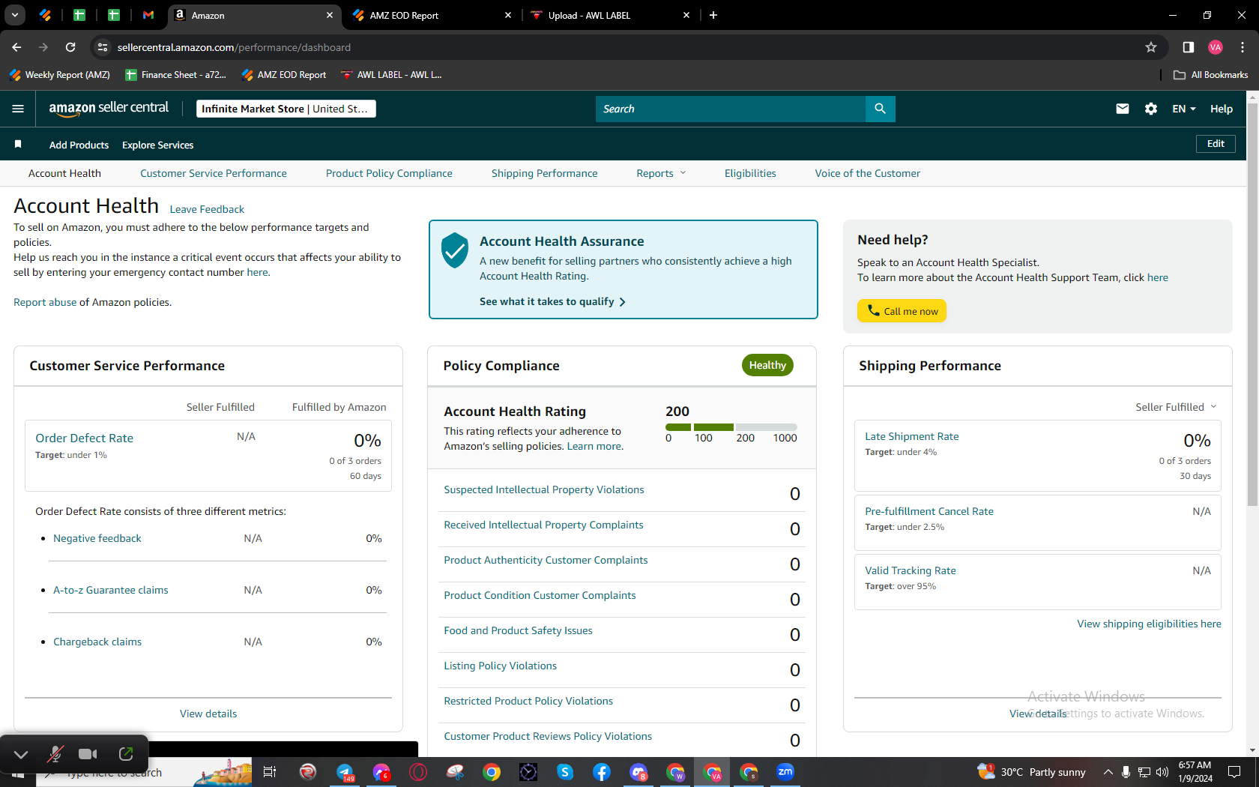Open the Seller Central messages envelope icon
Image resolution: width=1259 pixels, height=787 pixels.
[1122, 109]
